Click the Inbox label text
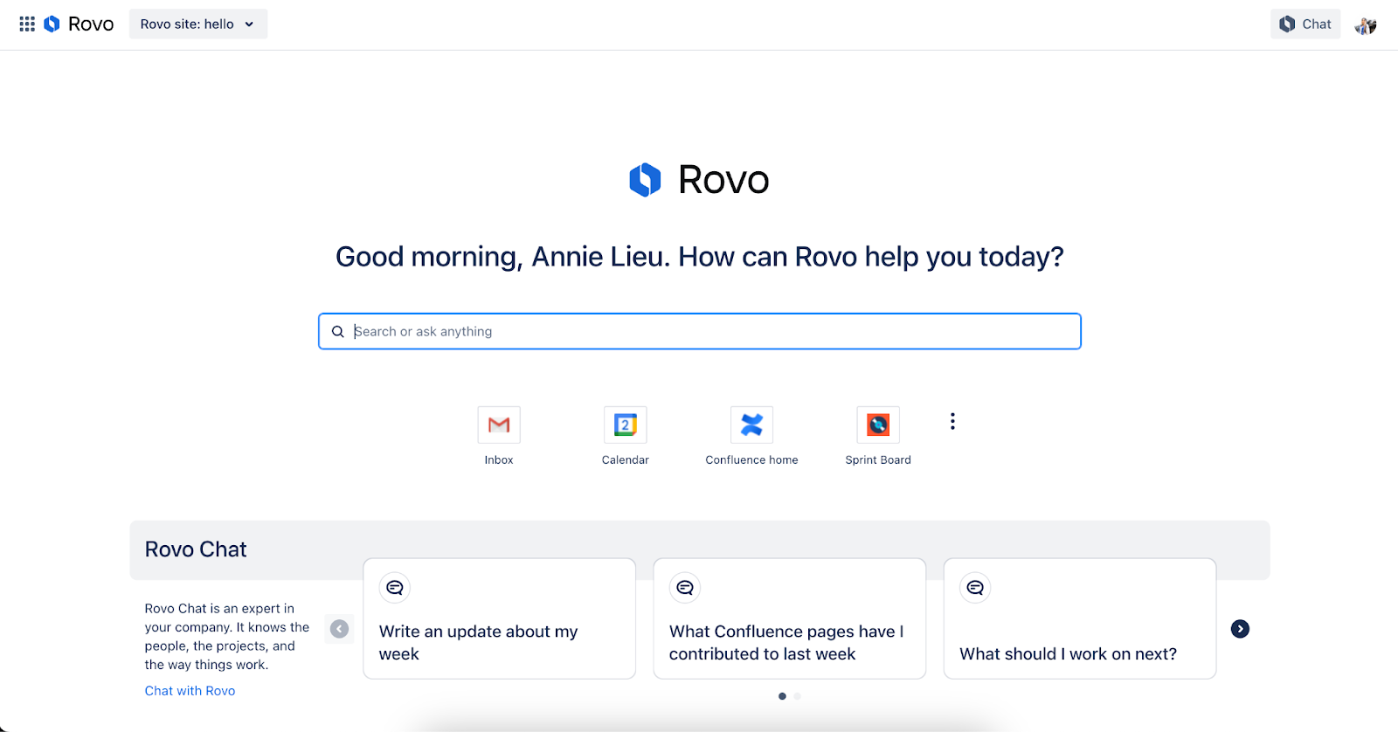Screen dimensions: 1398x732 (x=499, y=460)
